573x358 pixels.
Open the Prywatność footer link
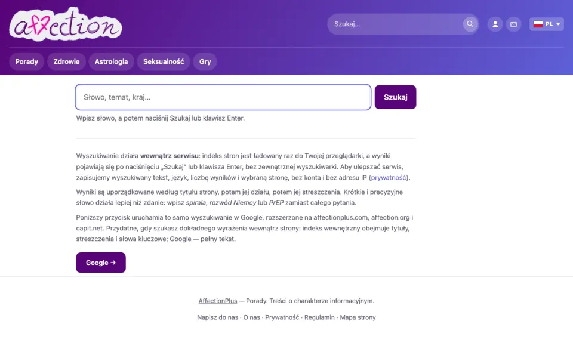click(282, 317)
